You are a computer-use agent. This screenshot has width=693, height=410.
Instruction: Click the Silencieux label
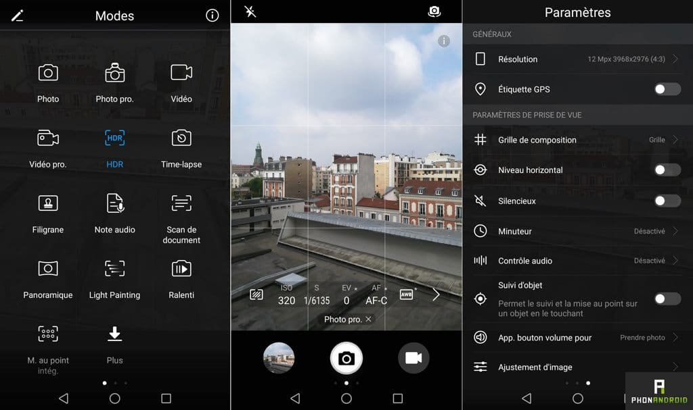pos(516,201)
